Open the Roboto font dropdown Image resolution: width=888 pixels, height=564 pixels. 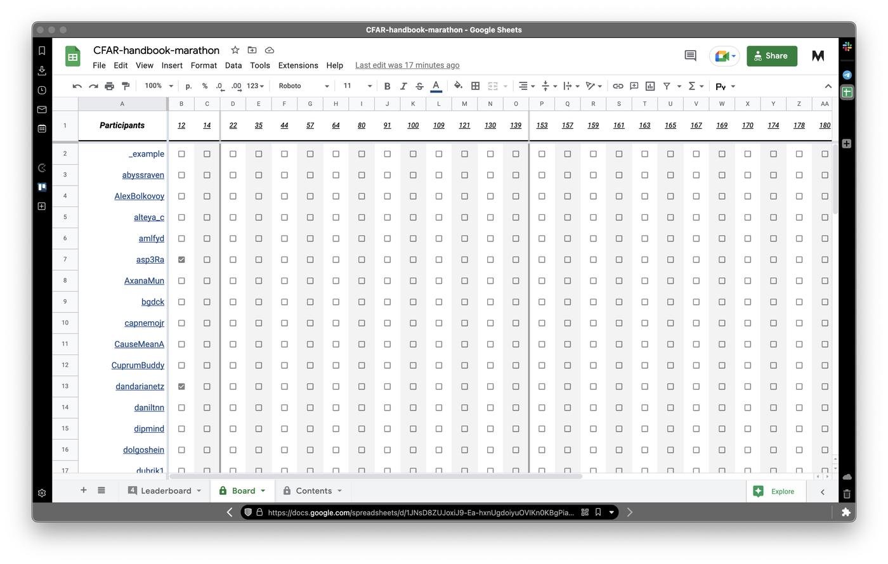click(304, 86)
